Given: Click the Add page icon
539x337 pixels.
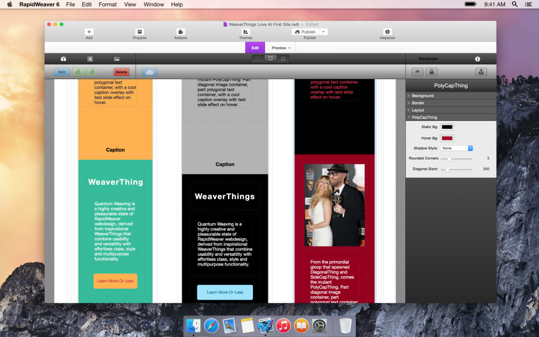Looking at the screenshot, I should pyautogui.click(x=89, y=31).
